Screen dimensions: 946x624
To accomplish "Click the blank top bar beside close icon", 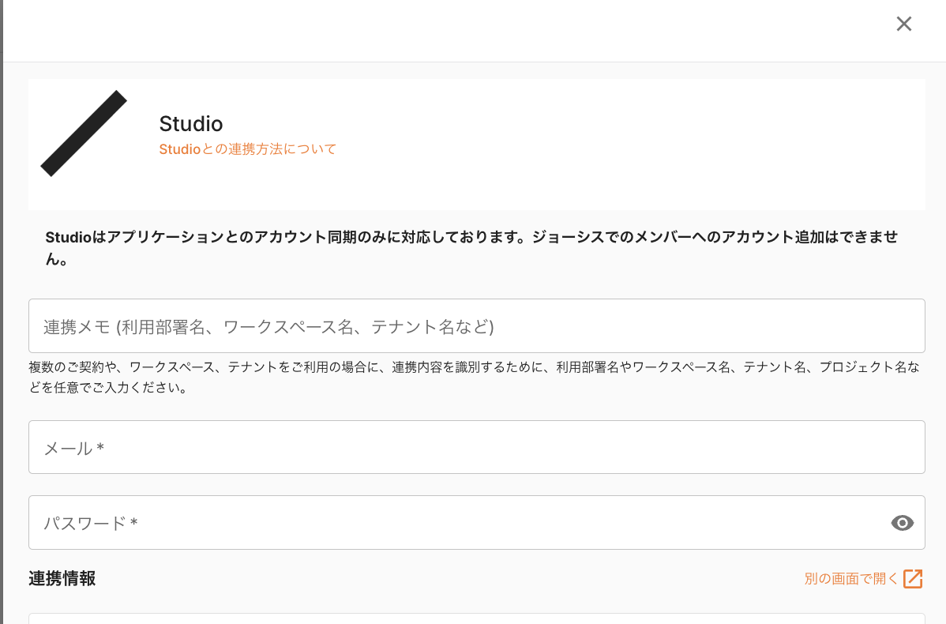I will 474,30.
